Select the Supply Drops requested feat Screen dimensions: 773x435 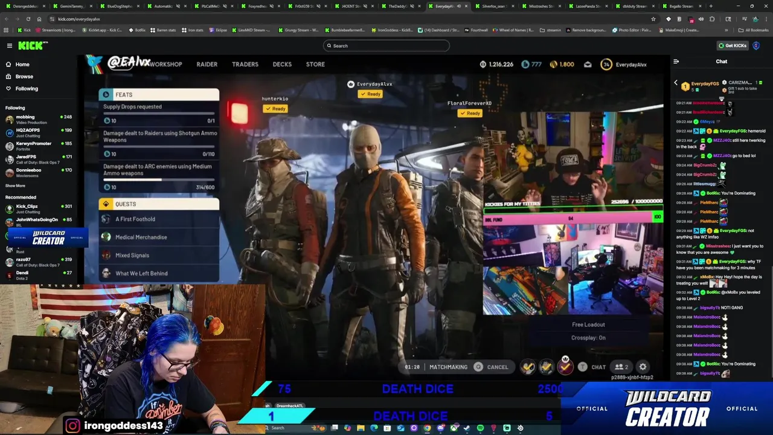pyautogui.click(x=159, y=113)
